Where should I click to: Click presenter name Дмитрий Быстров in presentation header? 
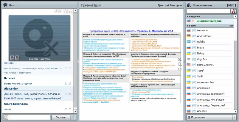pyautogui.click(x=170, y=5)
